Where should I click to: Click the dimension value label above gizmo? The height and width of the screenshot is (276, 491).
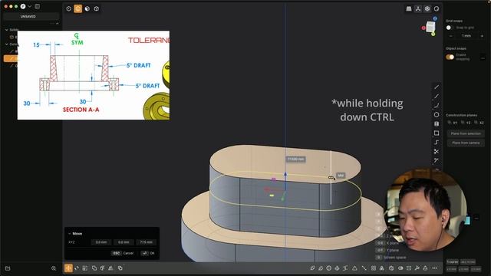pyautogui.click(x=295, y=159)
